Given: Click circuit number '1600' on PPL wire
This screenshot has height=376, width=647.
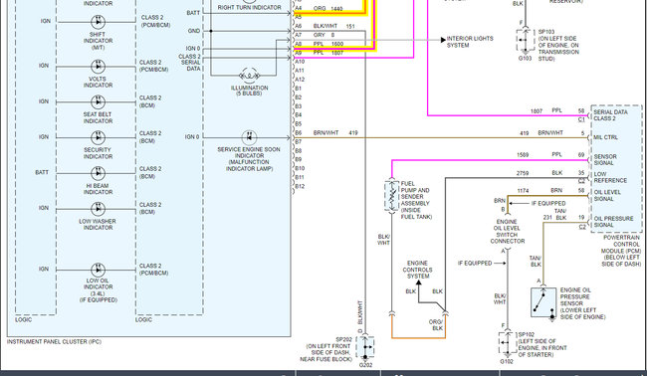Looking at the screenshot, I should tap(337, 44).
